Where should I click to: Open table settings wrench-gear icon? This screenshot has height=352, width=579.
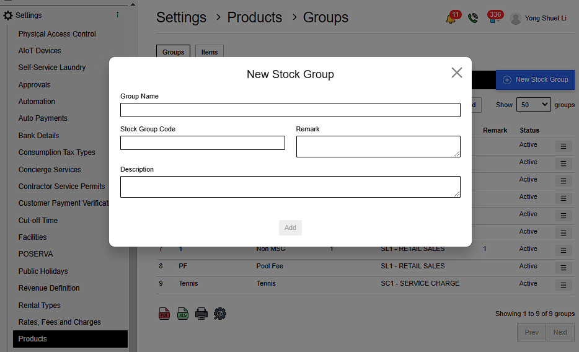pos(220,314)
